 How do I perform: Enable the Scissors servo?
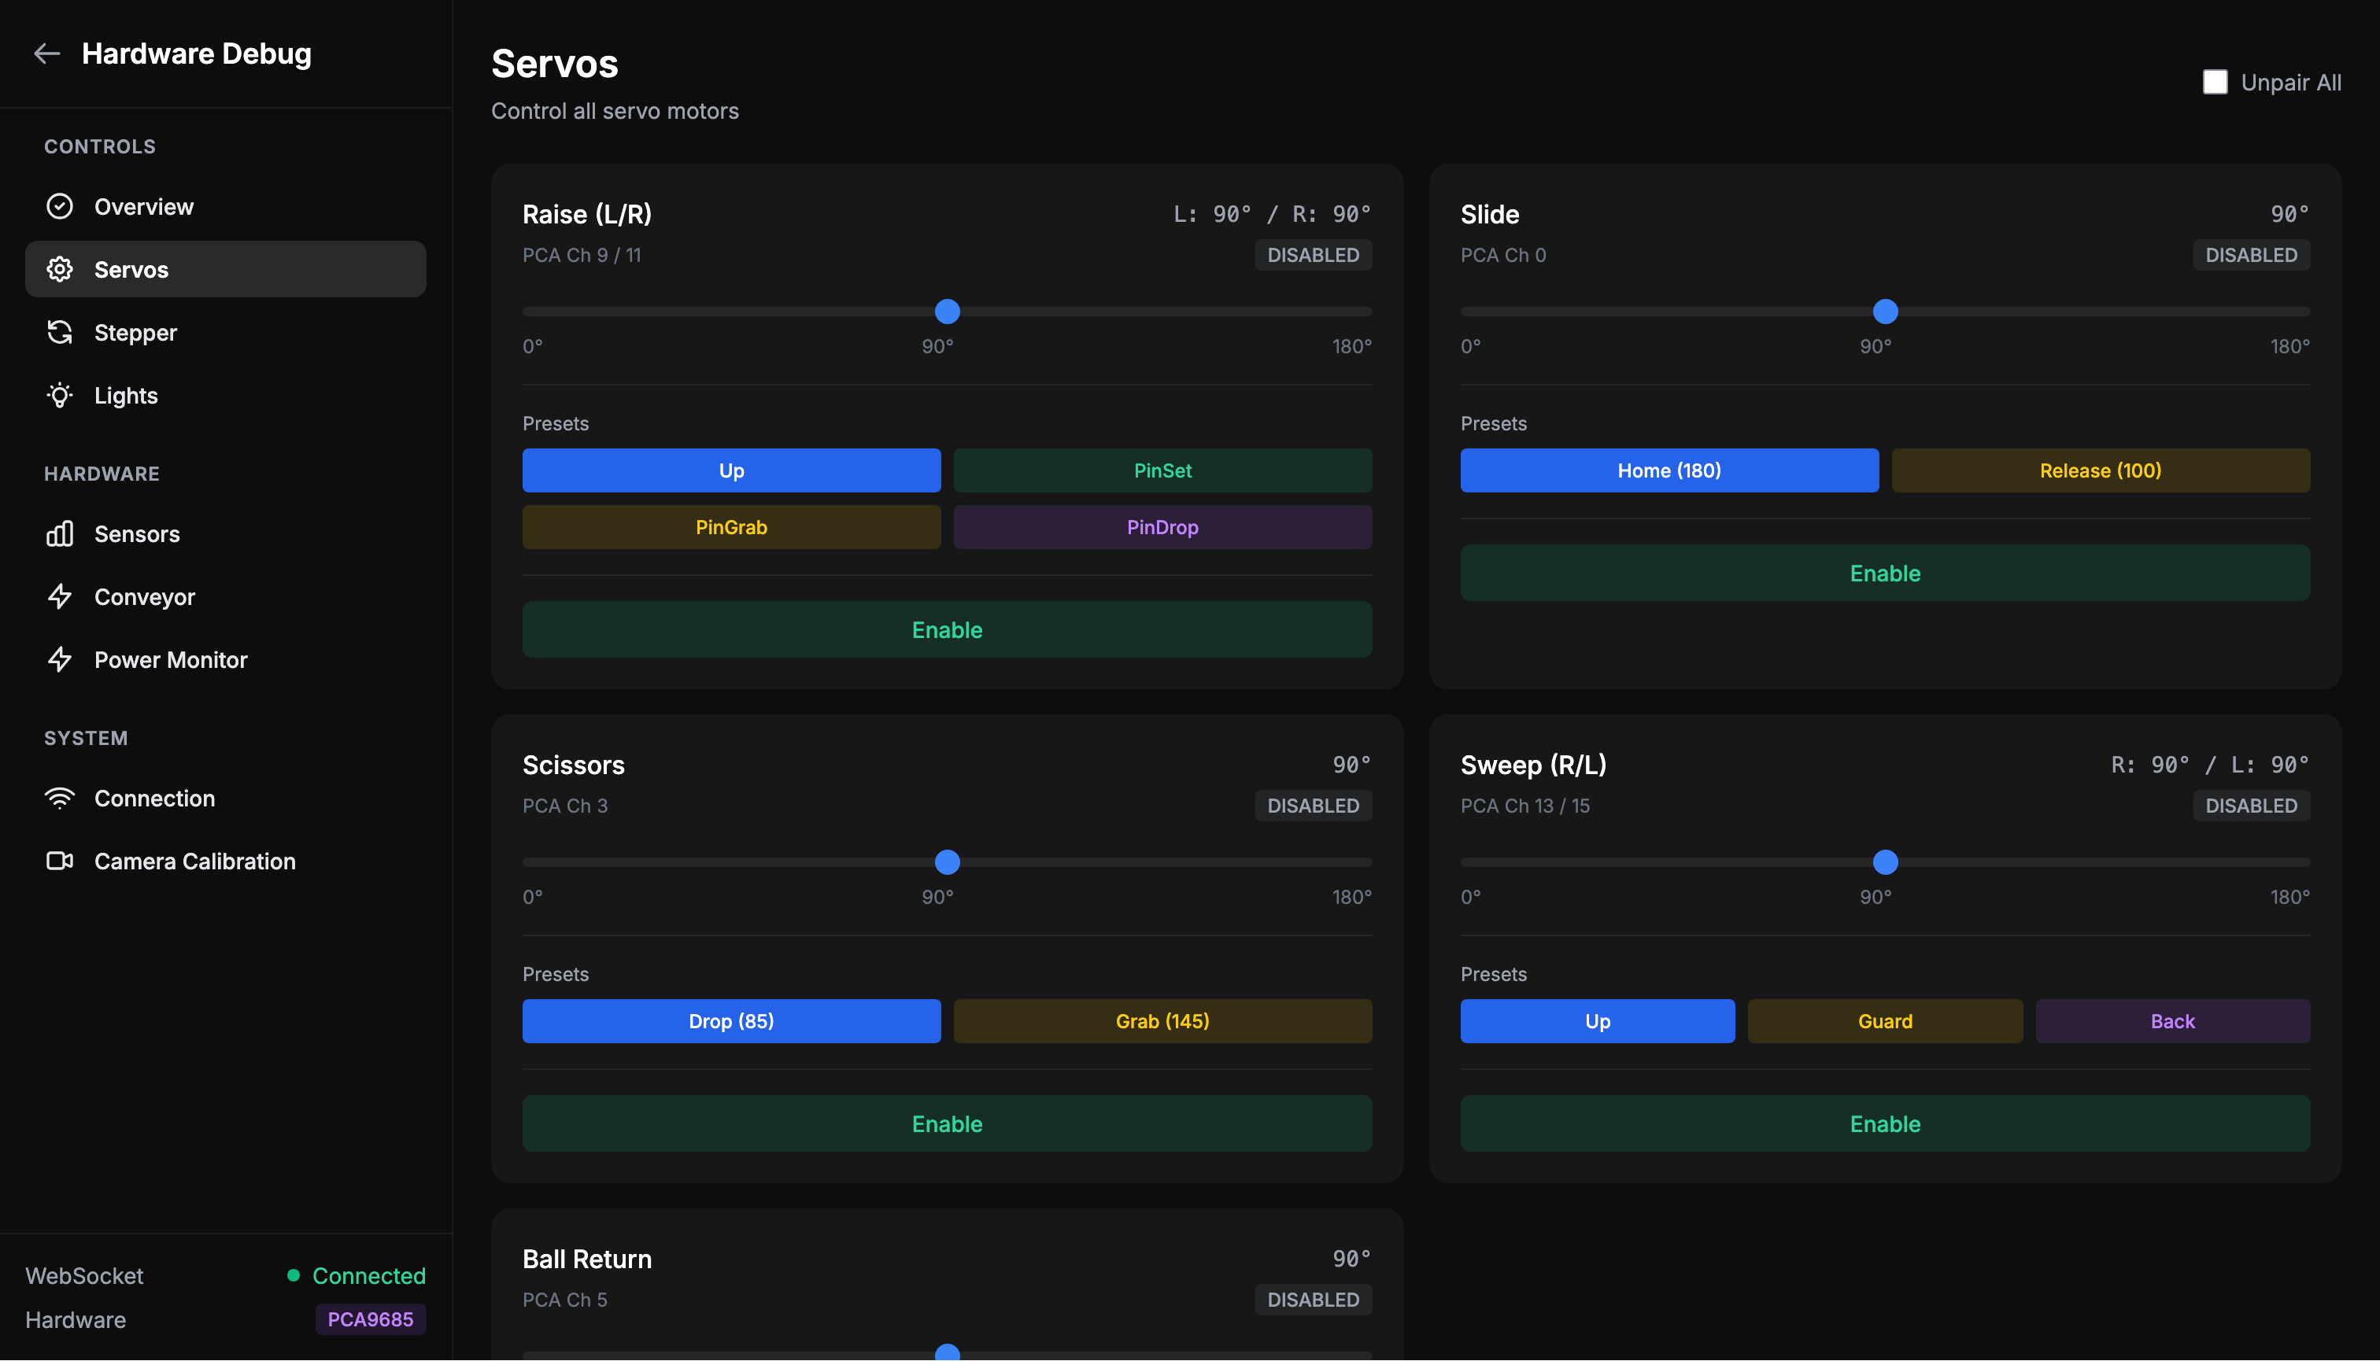(946, 1123)
